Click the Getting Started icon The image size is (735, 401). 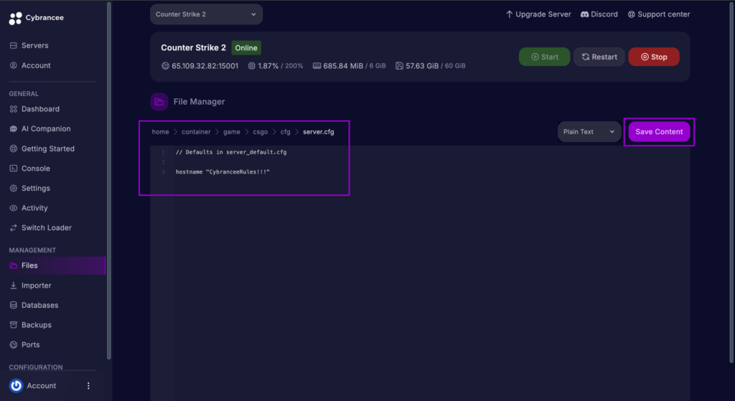14,149
